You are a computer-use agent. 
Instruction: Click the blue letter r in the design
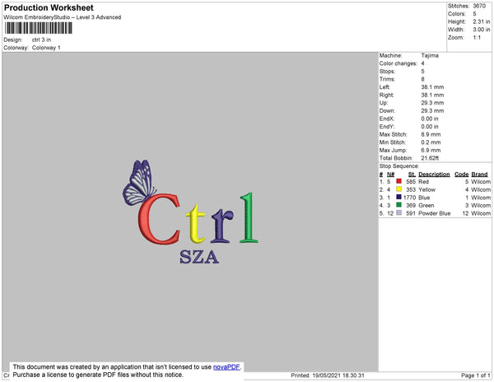(222, 226)
